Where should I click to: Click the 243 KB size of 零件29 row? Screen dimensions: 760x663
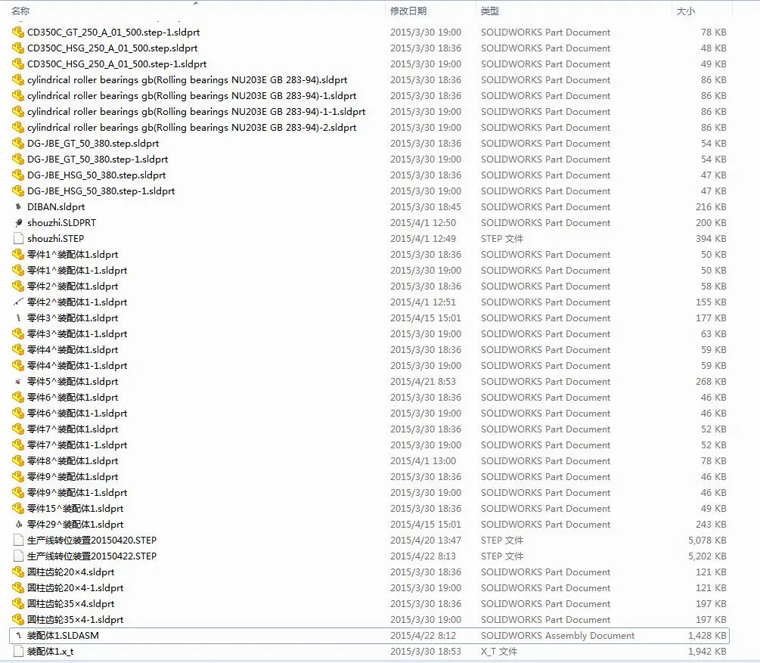(711, 525)
